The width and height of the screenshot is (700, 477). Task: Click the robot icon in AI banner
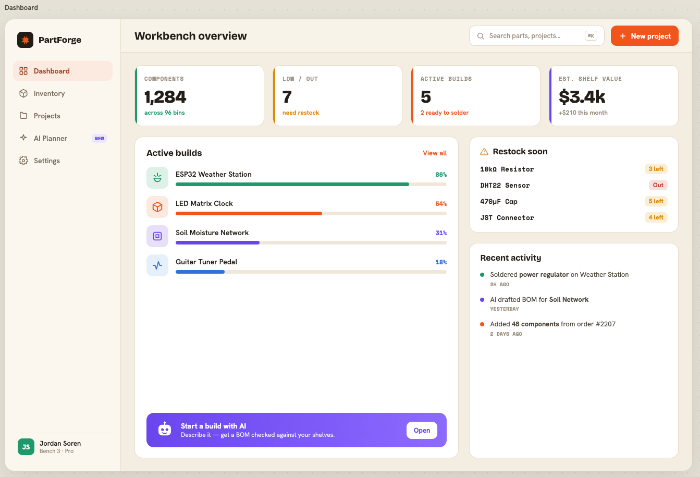(x=165, y=430)
